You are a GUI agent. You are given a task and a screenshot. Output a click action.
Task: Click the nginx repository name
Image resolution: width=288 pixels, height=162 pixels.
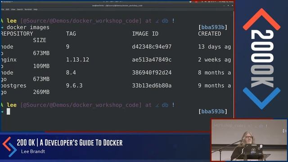[x=9, y=60]
